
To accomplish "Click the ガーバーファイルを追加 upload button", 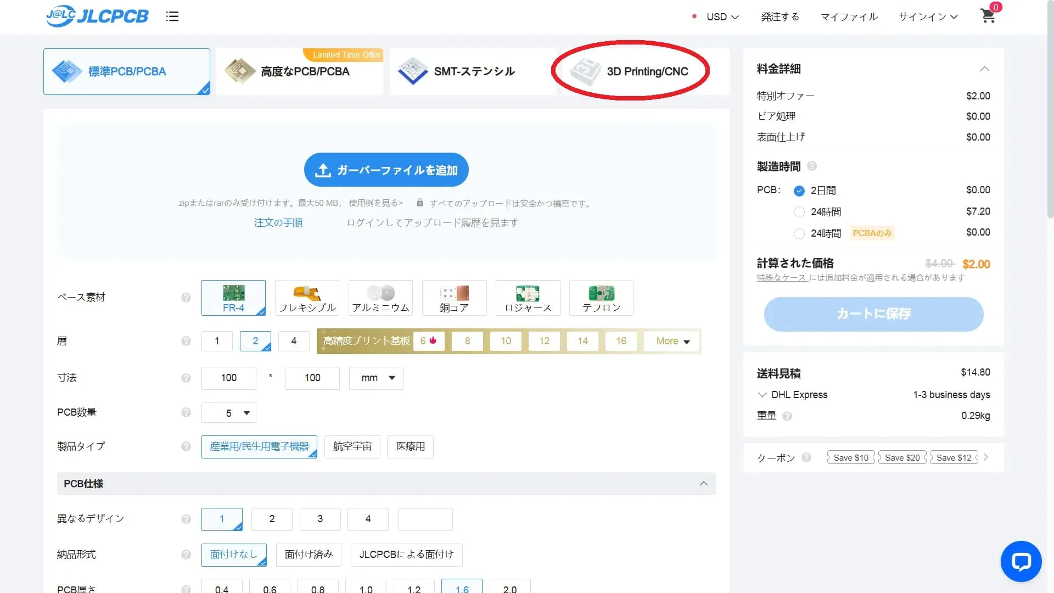I will (x=386, y=170).
